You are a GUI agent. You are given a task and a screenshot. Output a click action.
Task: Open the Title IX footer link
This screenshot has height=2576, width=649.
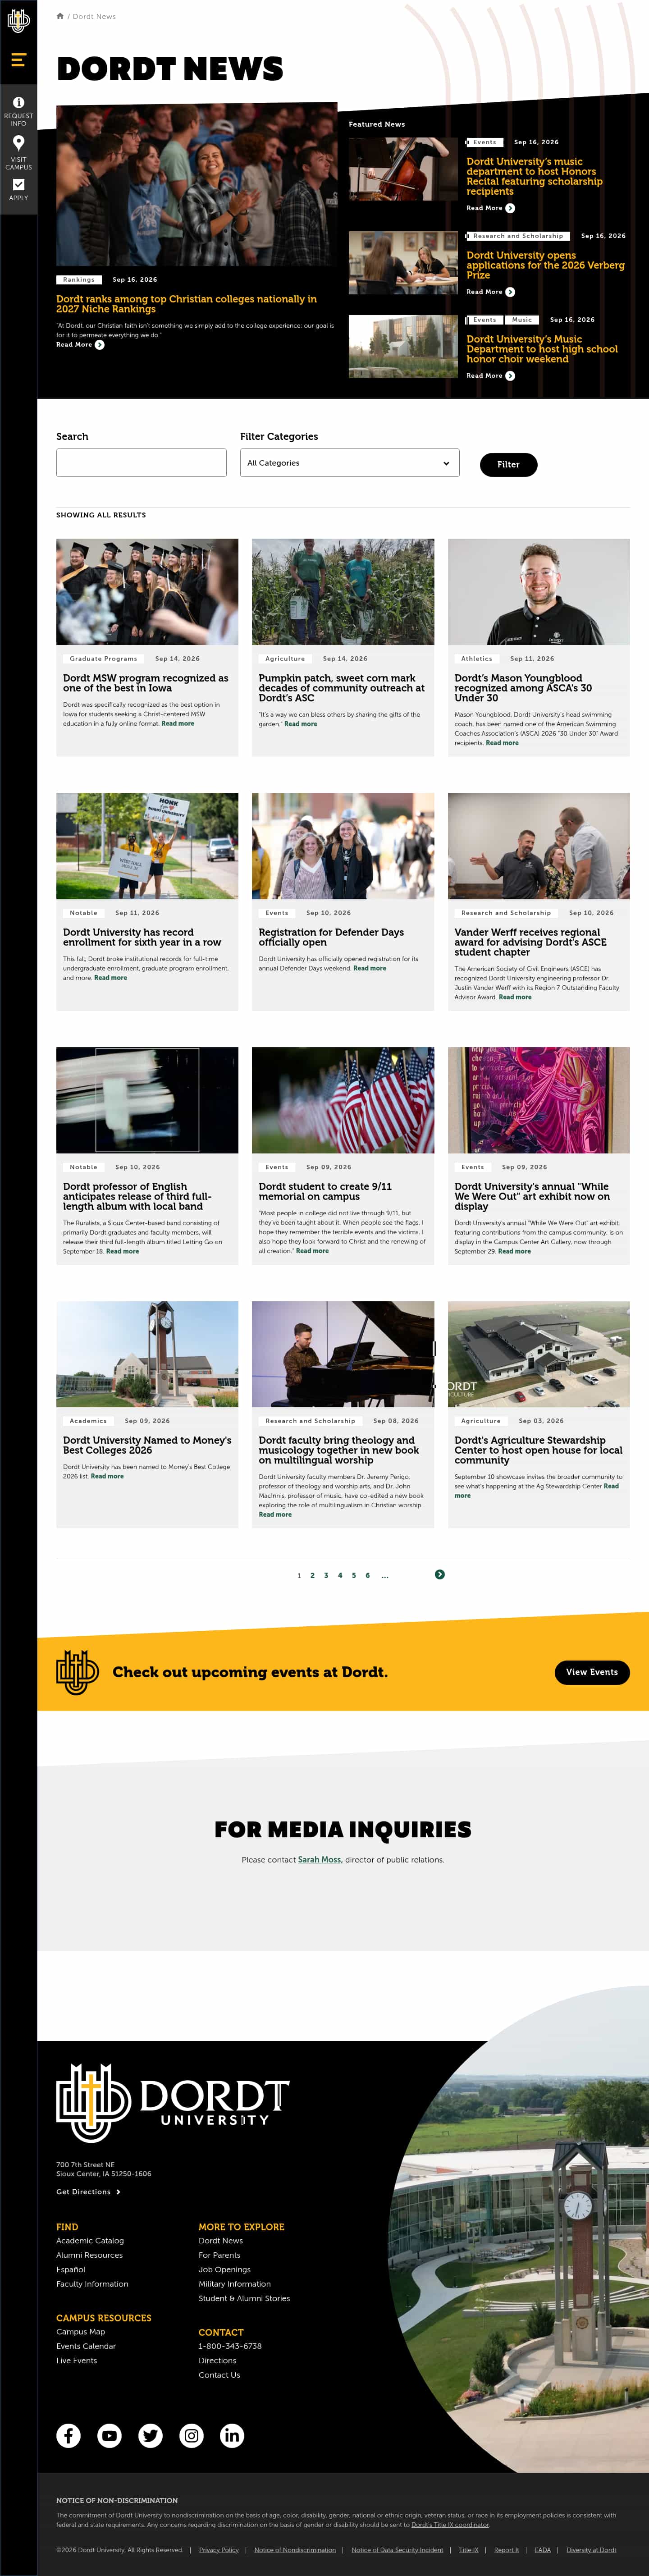coord(469,2550)
